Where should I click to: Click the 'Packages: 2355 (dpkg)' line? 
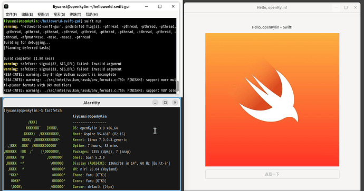[102, 152]
